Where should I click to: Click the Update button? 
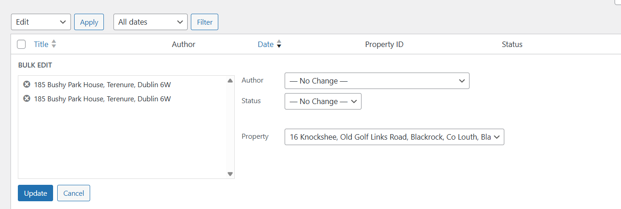(x=36, y=193)
